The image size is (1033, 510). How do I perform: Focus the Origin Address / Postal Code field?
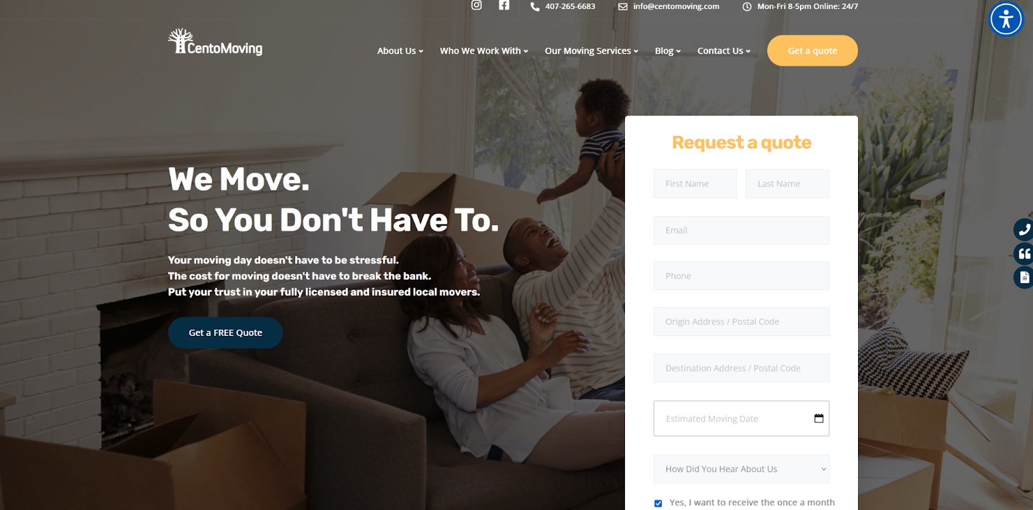click(741, 321)
